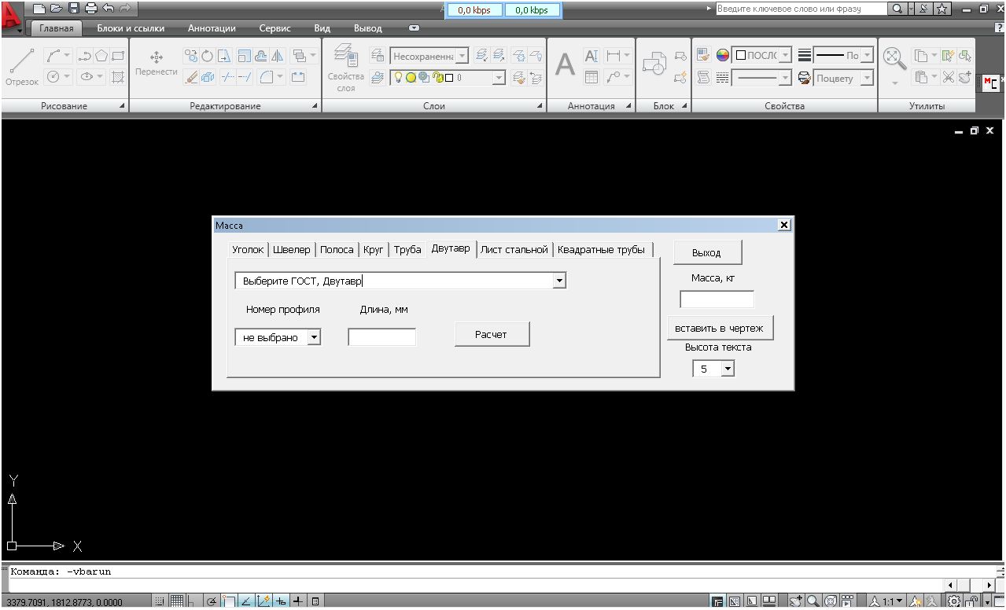Select the rectangle drawing tool
The height and width of the screenshot is (610, 1006).
118,56
